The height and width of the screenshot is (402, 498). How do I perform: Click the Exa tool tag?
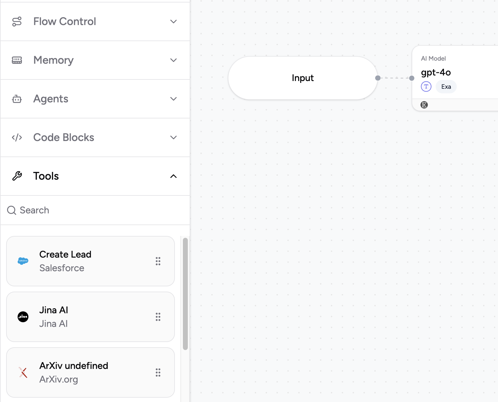coord(446,87)
